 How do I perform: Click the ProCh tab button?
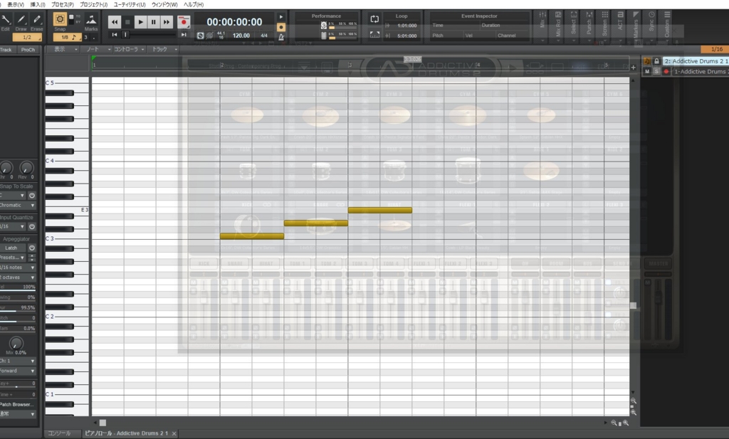point(28,50)
